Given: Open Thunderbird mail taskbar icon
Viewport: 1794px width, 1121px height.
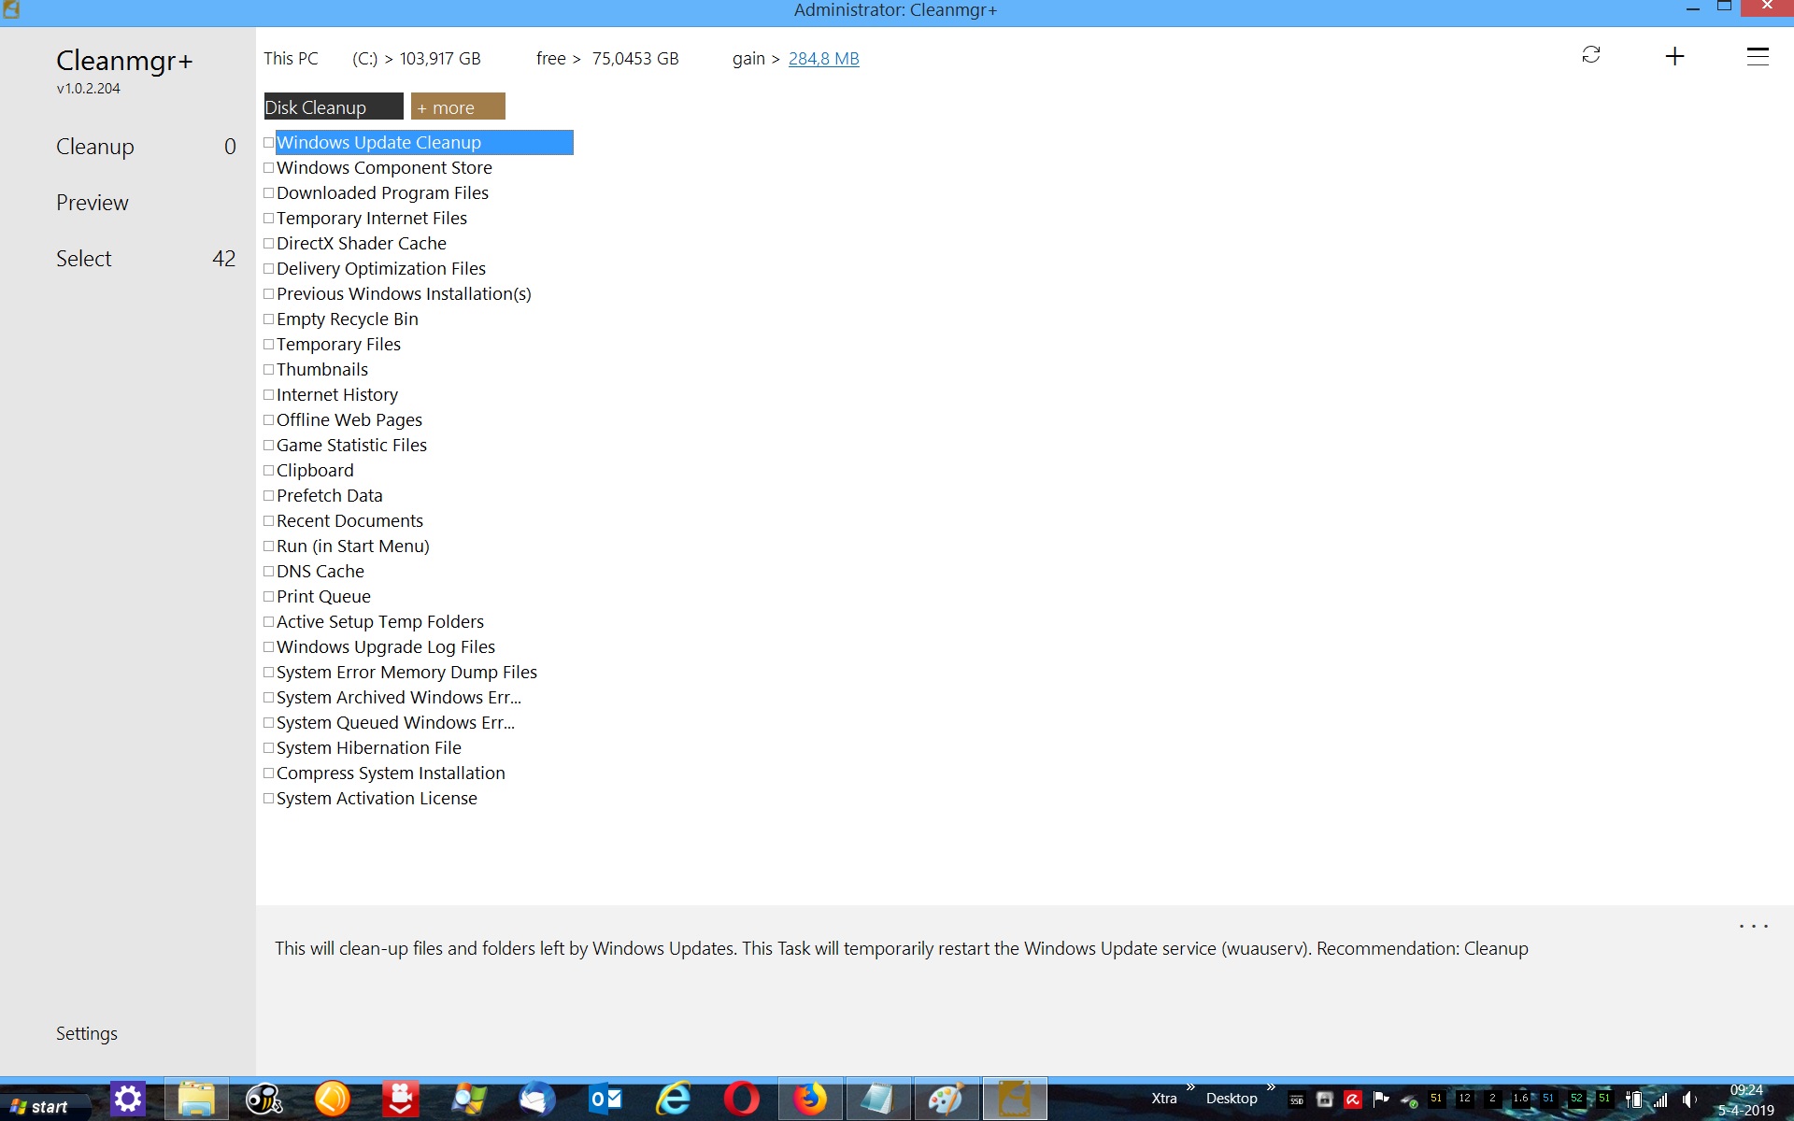Looking at the screenshot, I should (537, 1100).
